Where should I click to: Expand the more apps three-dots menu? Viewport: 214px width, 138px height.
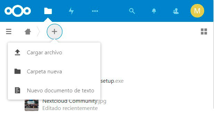click(x=95, y=11)
